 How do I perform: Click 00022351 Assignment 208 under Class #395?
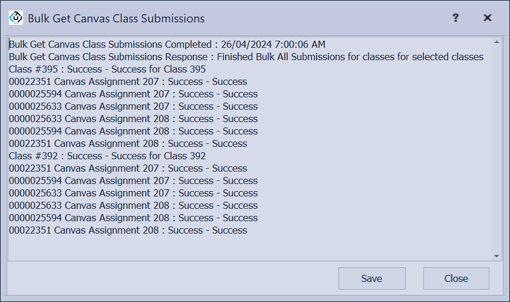pos(128,143)
